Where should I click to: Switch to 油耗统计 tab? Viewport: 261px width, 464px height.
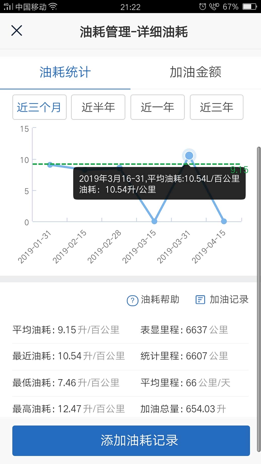[65, 73]
